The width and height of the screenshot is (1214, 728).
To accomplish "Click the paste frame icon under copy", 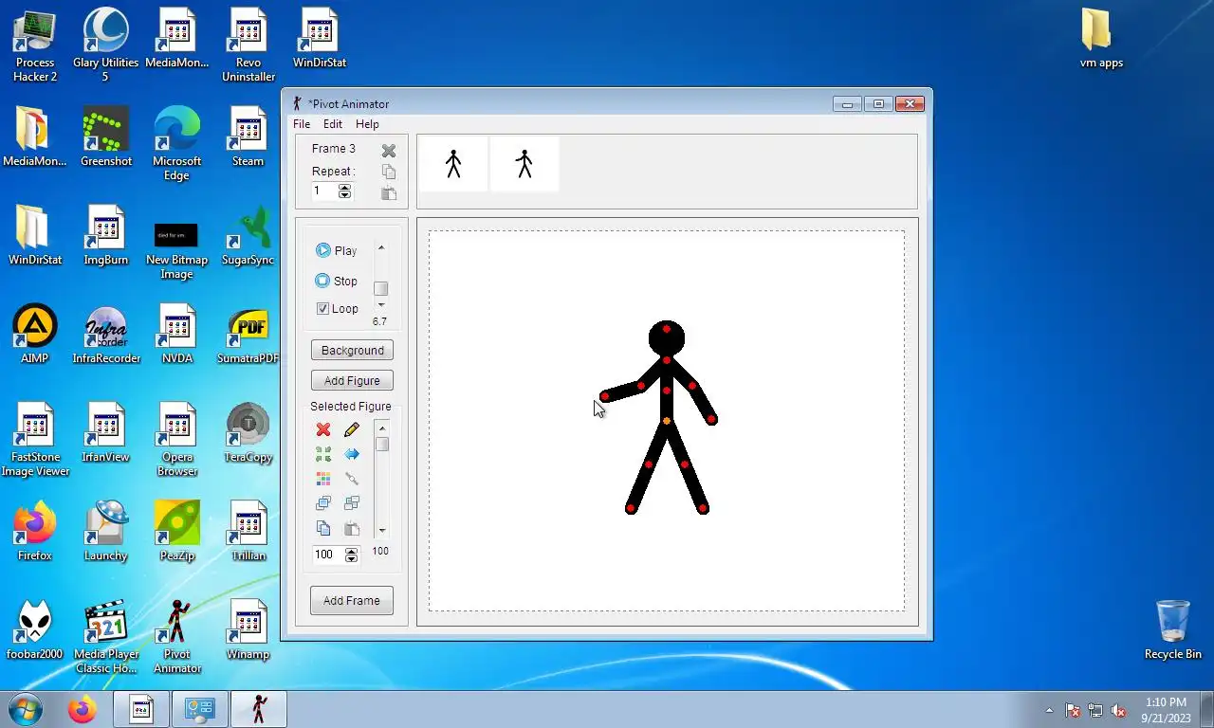I will pos(389,193).
